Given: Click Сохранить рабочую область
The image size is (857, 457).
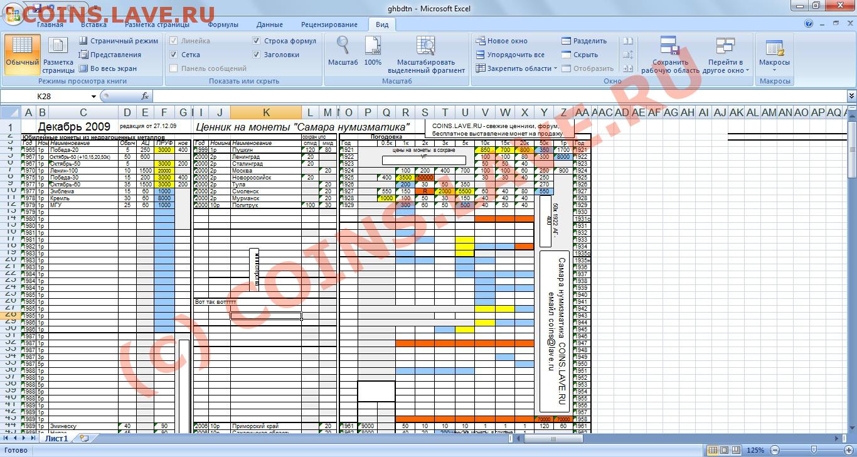Looking at the screenshot, I should tap(670, 55).
